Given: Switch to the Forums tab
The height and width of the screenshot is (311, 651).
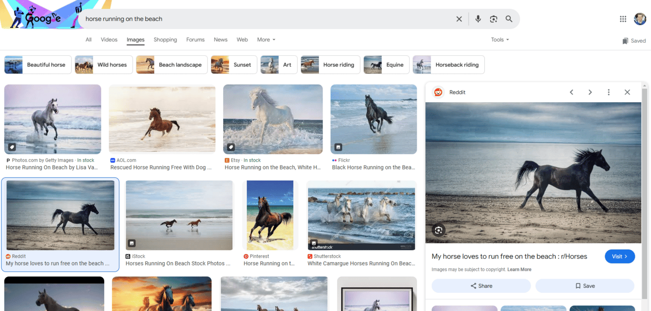Looking at the screenshot, I should (x=196, y=40).
